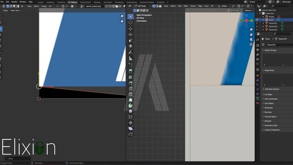Select the Inset Faces tool
The width and height of the screenshot is (293, 165).
point(130,77)
